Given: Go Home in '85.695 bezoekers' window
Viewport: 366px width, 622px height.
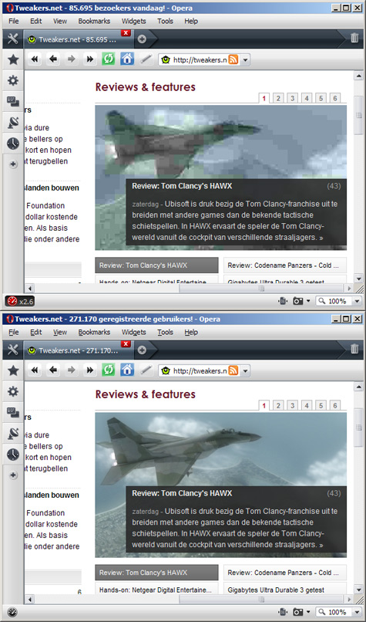Looking at the screenshot, I should coord(127,59).
